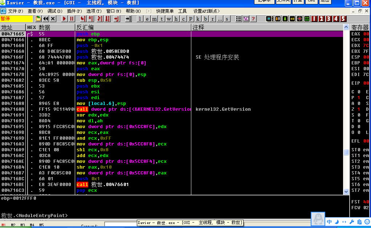
Task: Click the red number 2 button
Action: [321, 19]
